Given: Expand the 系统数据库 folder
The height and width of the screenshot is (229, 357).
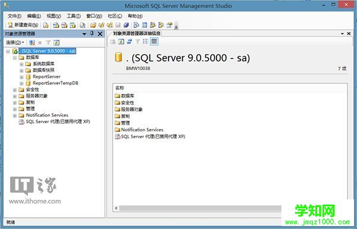Looking at the screenshot, I should (x=21, y=64).
